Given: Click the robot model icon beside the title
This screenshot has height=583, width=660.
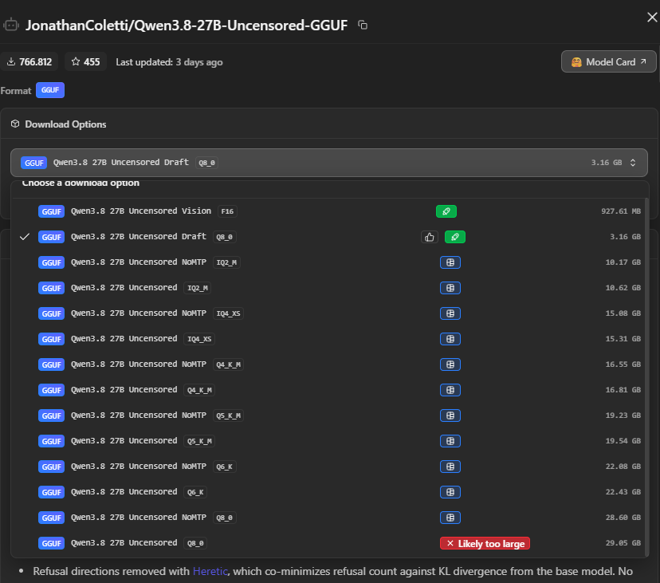Looking at the screenshot, I should click(x=11, y=26).
